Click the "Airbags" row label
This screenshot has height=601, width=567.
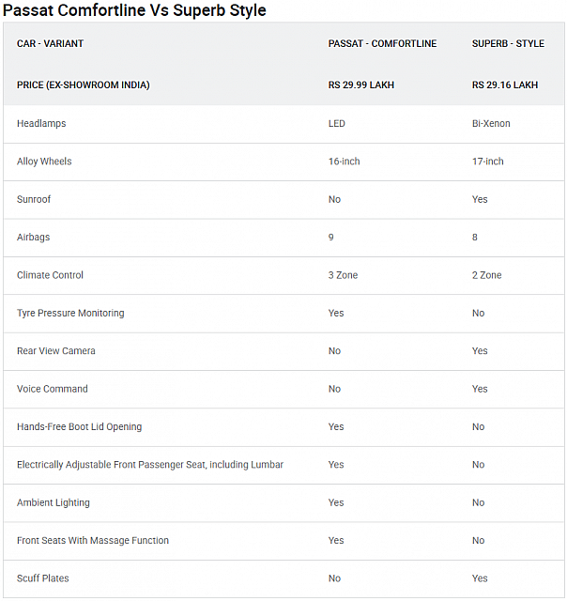click(x=34, y=238)
